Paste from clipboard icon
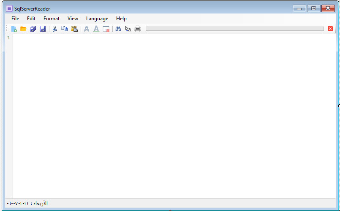The height and width of the screenshot is (211, 340). pyautogui.click(x=74, y=29)
